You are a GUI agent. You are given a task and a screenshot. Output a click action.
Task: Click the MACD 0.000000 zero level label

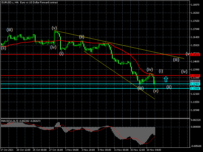point(195,127)
